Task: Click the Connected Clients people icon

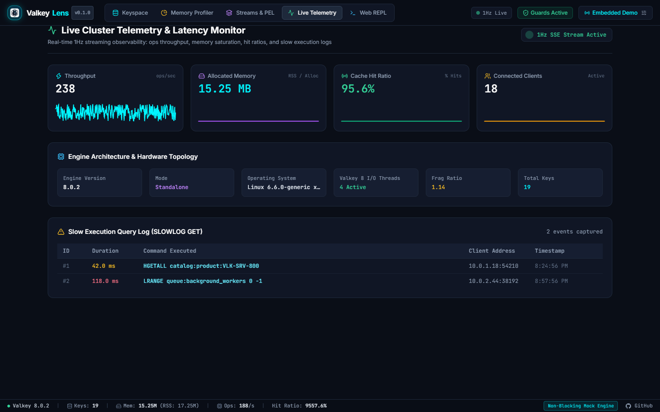Action: [x=488, y=76]
